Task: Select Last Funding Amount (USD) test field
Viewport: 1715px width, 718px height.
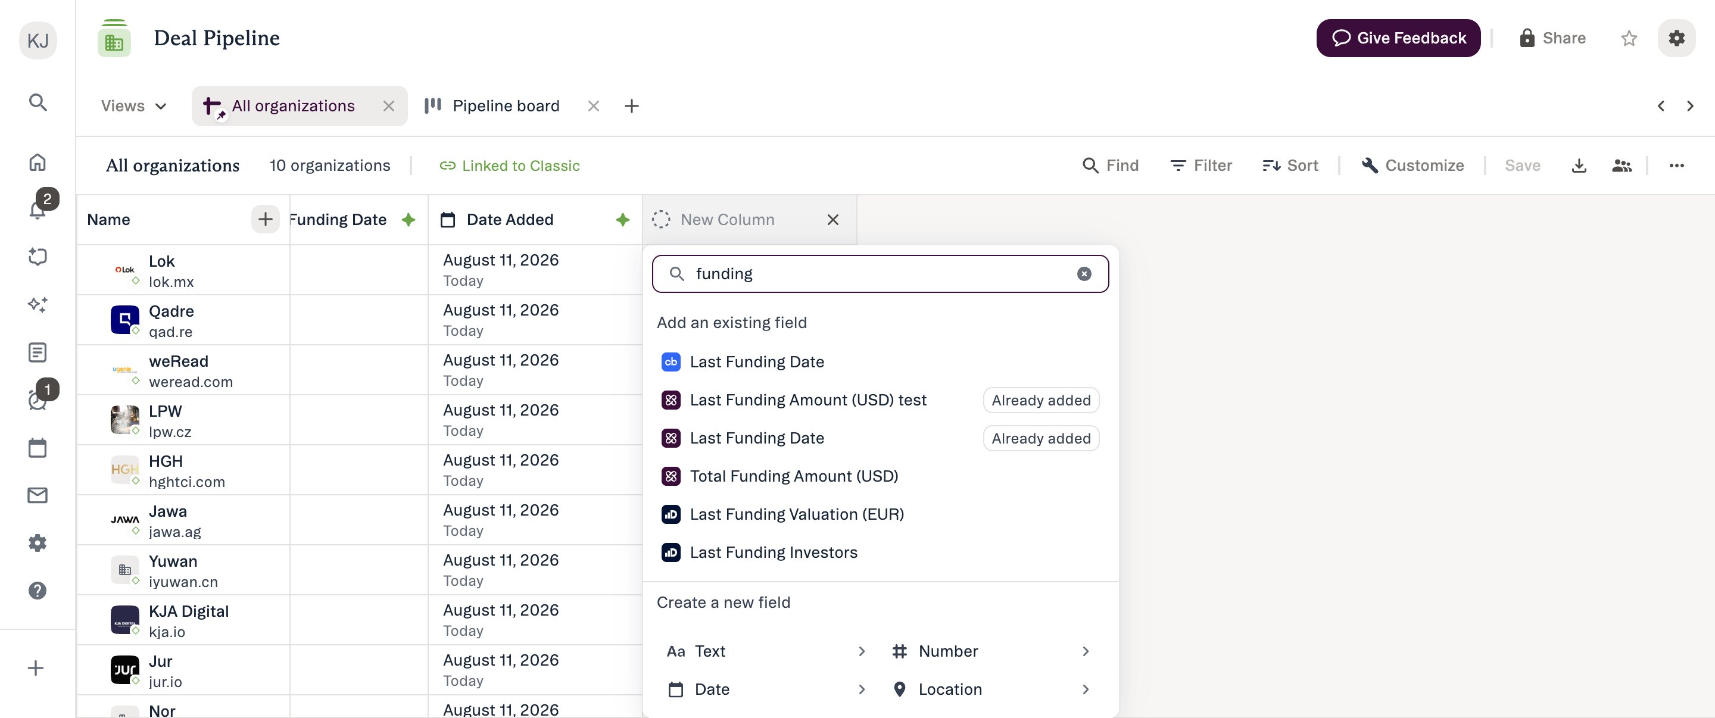Action: point(880,400)
